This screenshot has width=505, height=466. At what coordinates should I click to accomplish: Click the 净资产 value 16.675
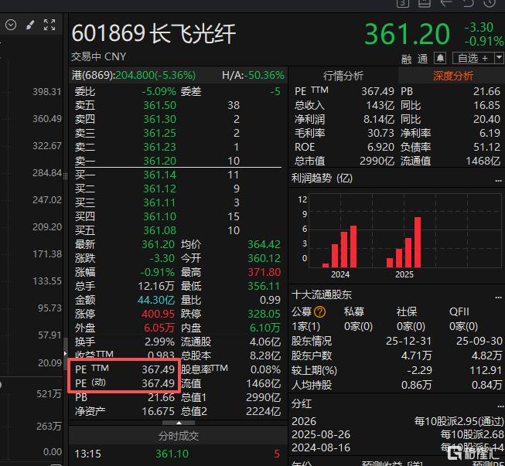point(158,411)
